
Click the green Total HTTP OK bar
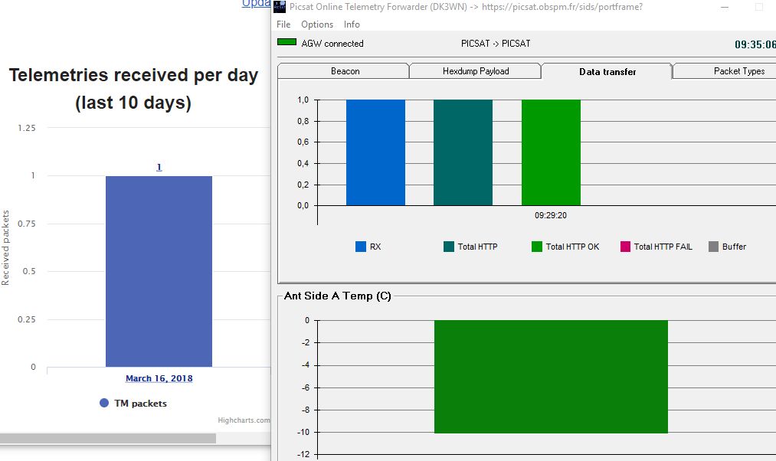click(551, 152)
